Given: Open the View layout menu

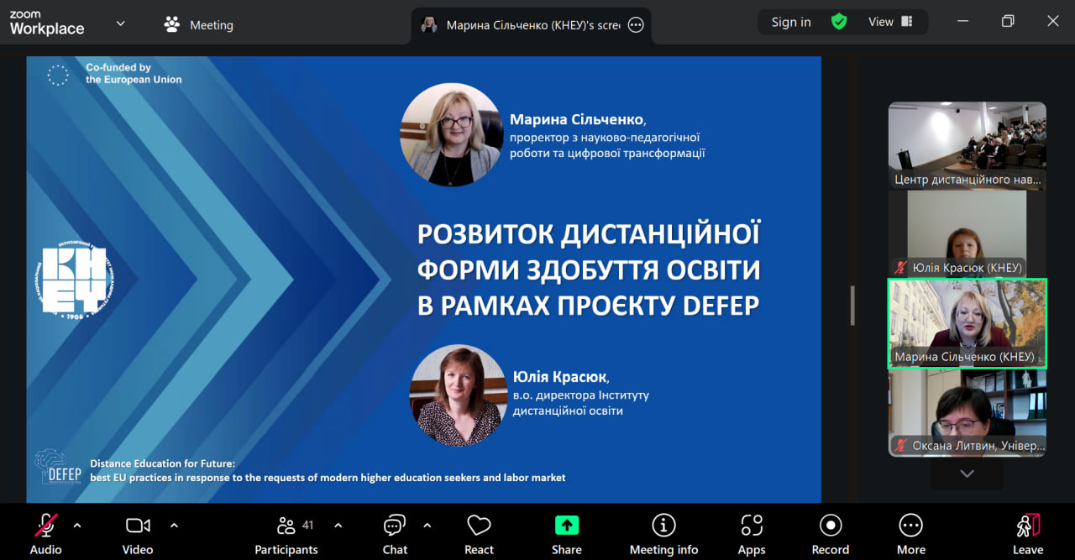Looking at the screenshot, I should 890,22.
